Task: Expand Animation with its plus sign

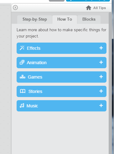Action: [x=101, y=62]
